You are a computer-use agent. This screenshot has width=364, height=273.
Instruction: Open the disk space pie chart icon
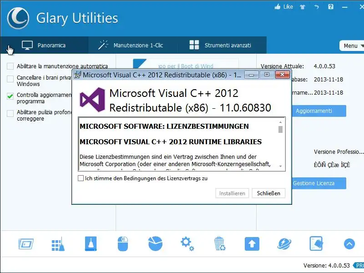pyautogui.click(x=155, y=243)
